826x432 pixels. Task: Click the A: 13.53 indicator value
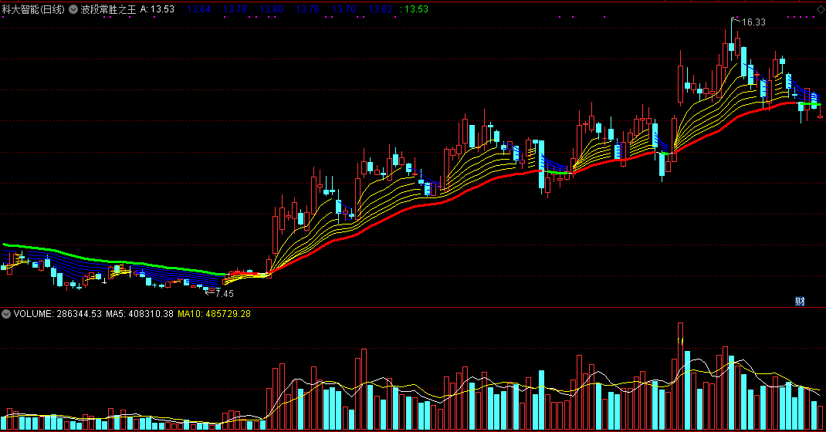click(157, 9)
